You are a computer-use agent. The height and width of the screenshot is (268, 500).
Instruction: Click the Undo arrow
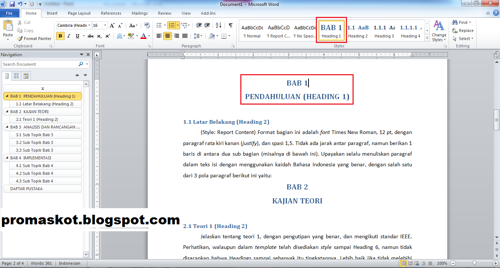[x=20, y=4]
